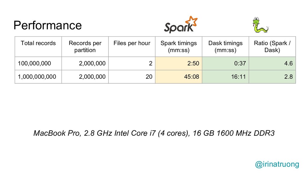Screen dimensions: 308x173
Task: Select the Performance slide title
Action: click(48, 25)
